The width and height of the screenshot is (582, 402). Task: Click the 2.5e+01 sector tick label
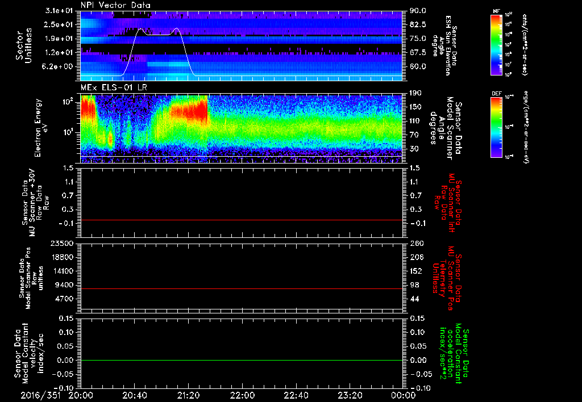point(59,24)
